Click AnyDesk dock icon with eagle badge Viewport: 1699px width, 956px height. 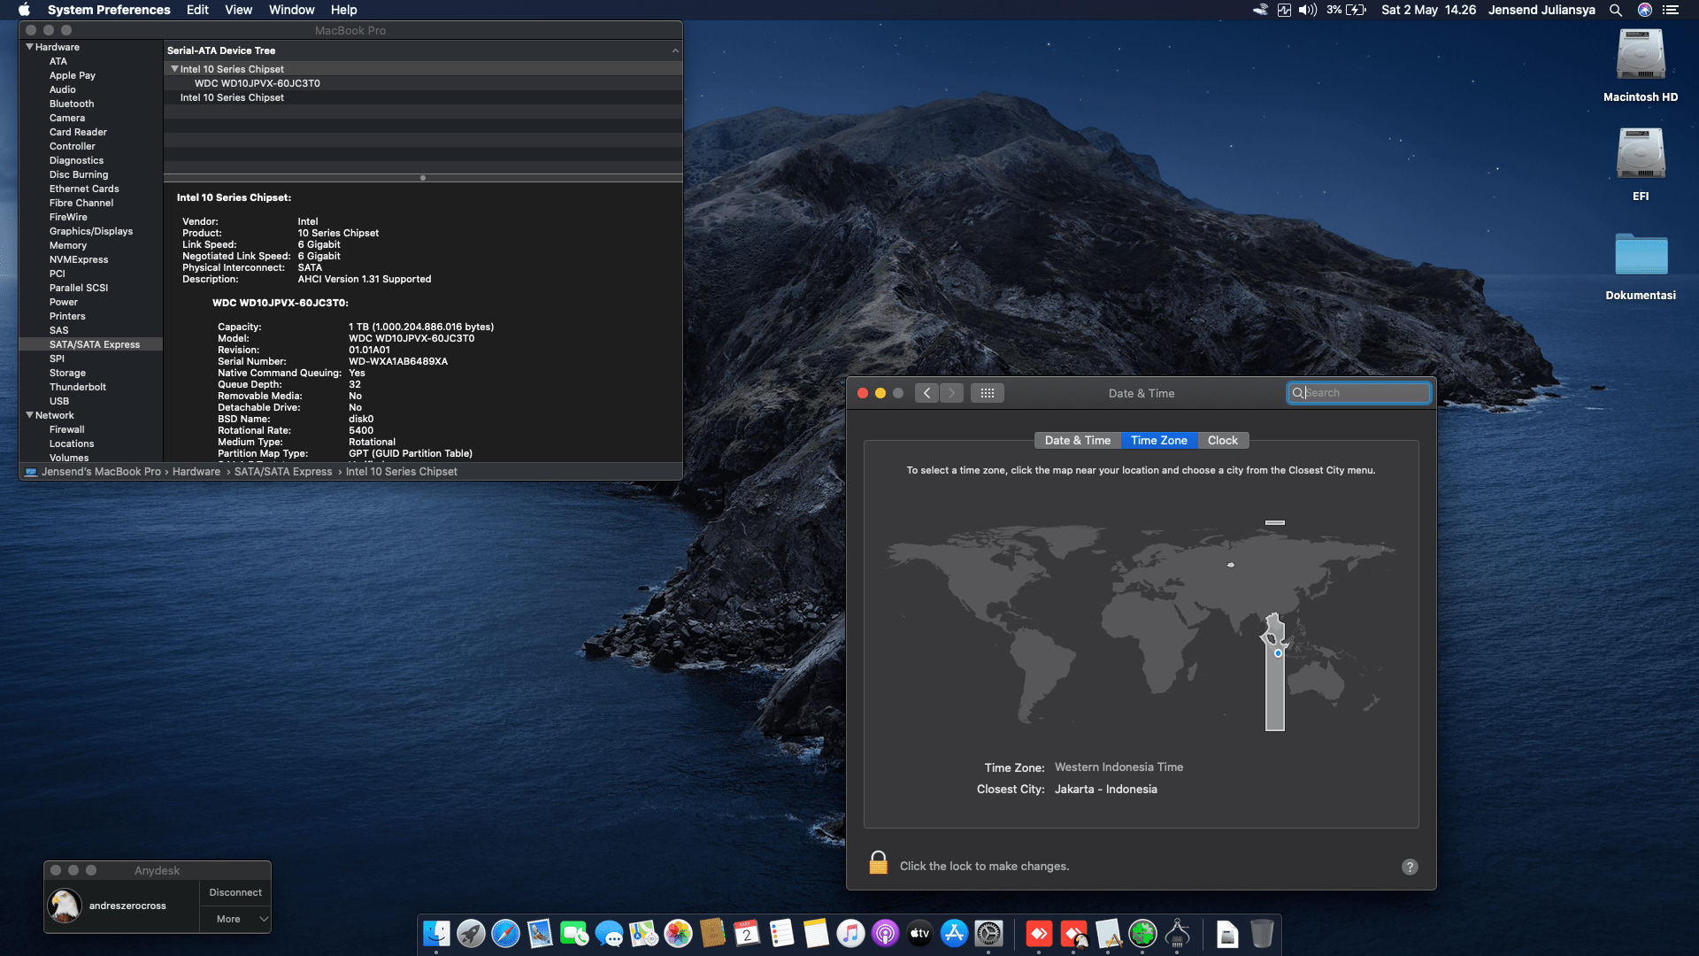point(1073,934)
